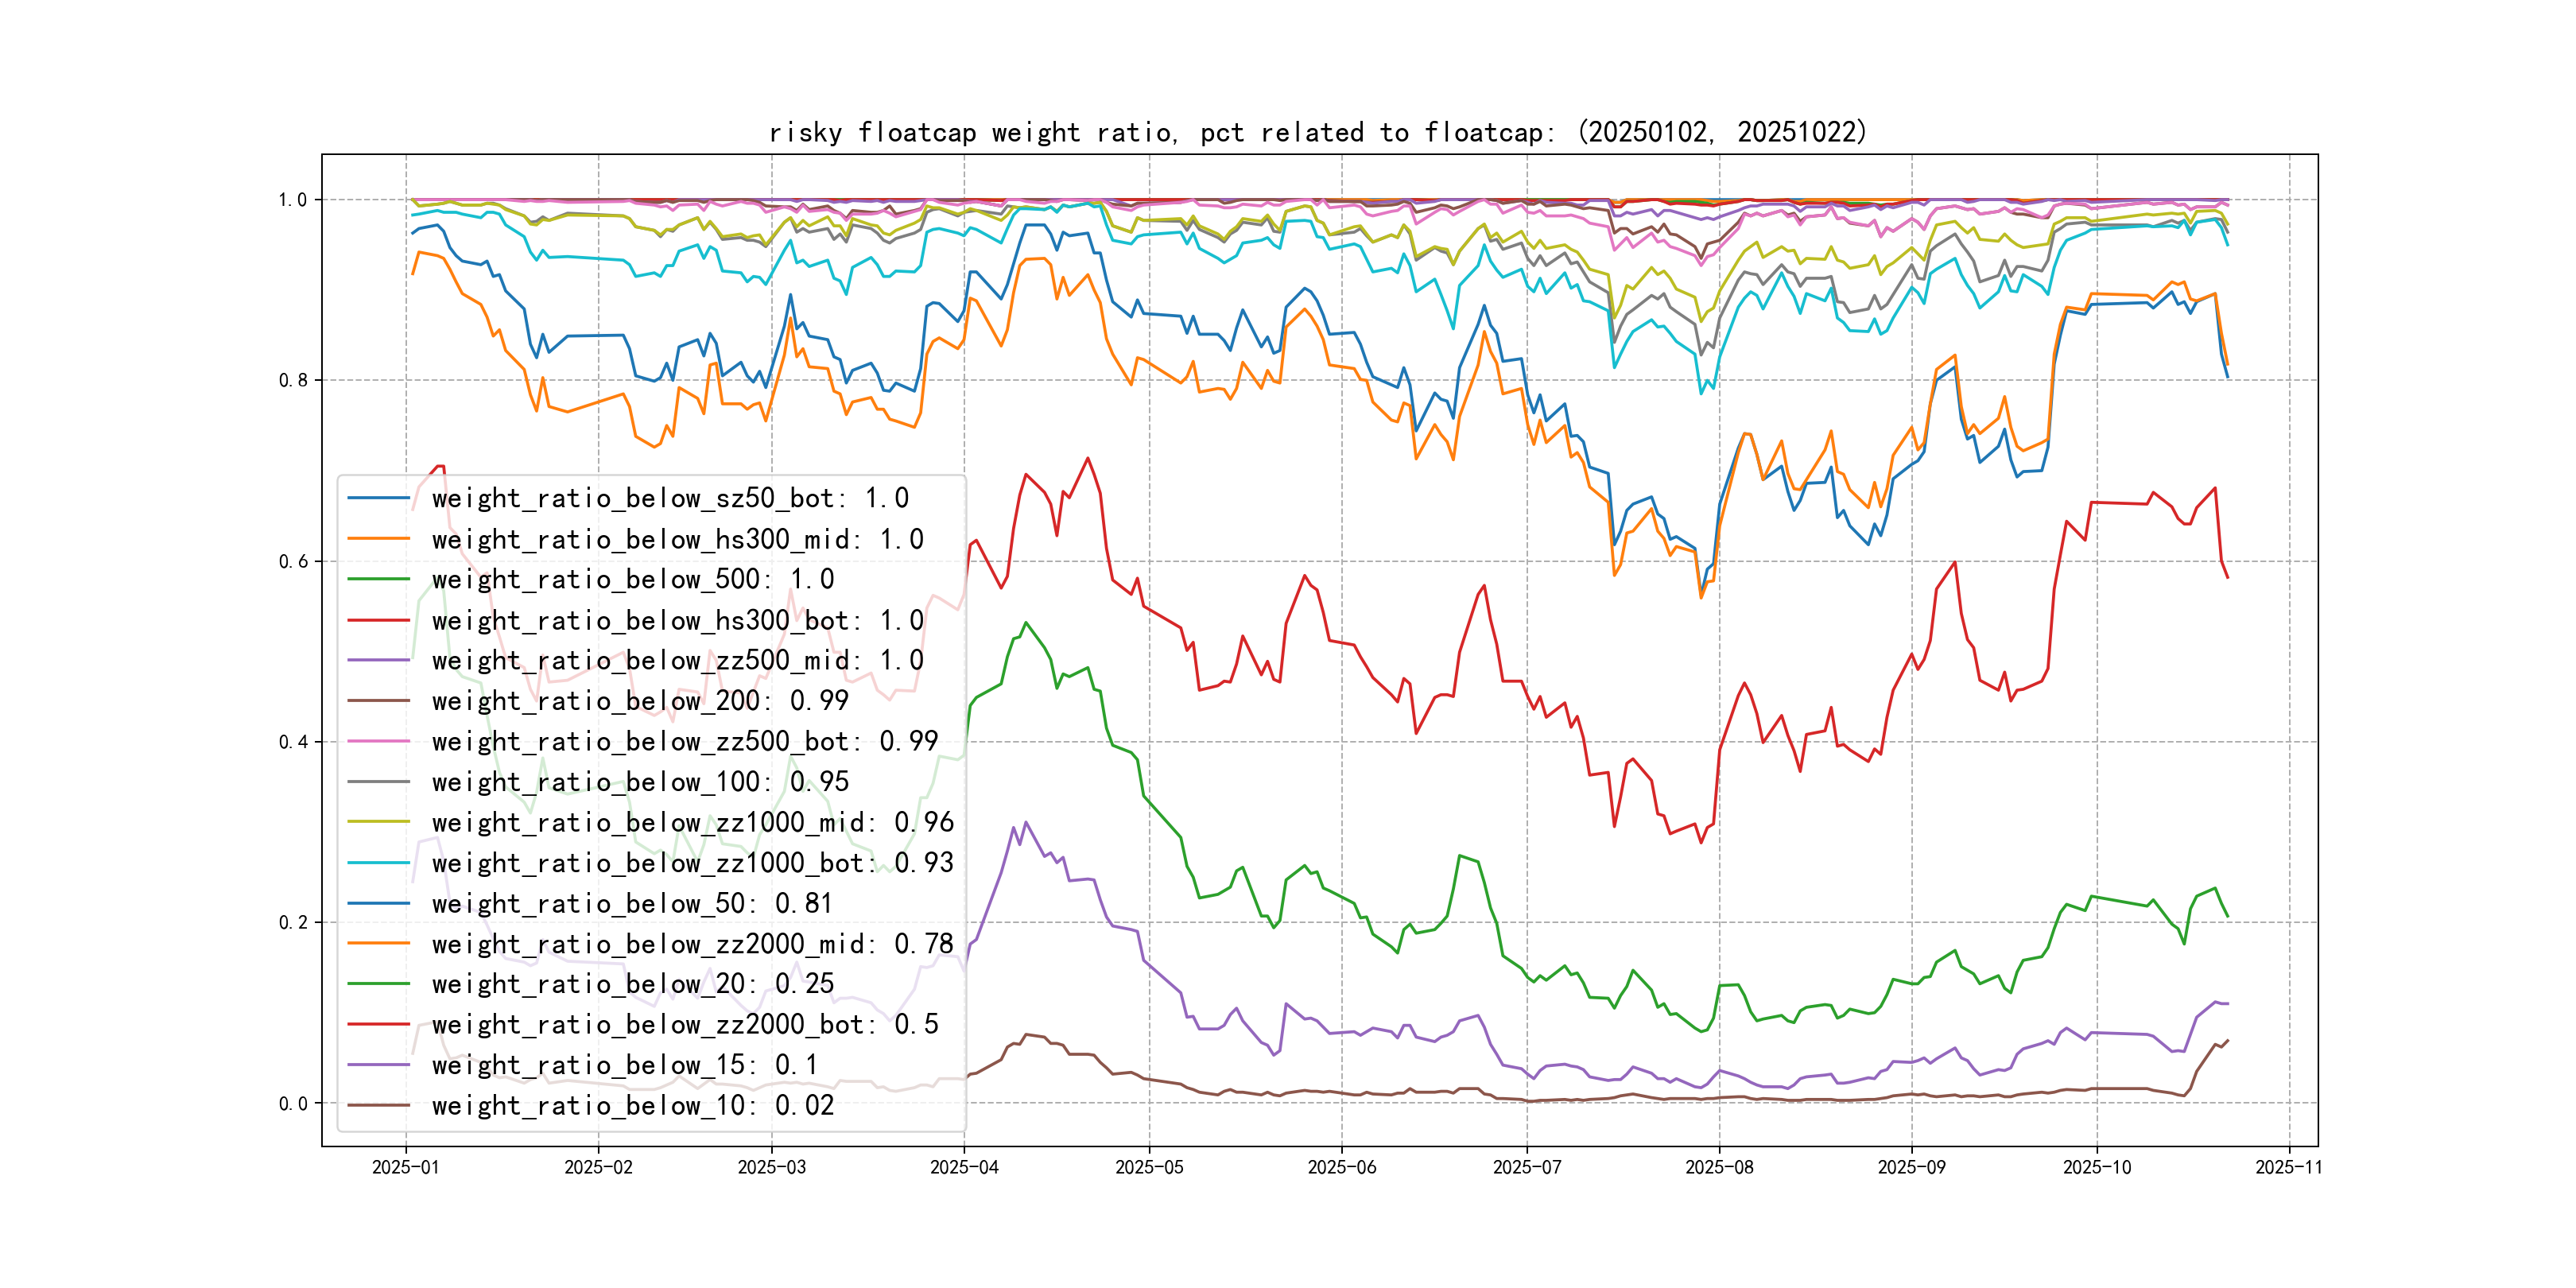Click legend entry weight_ratio_below_zz2000_mid: 0.78
The height and width of the screenshot is (1288, 2576).
pos(692,944)
